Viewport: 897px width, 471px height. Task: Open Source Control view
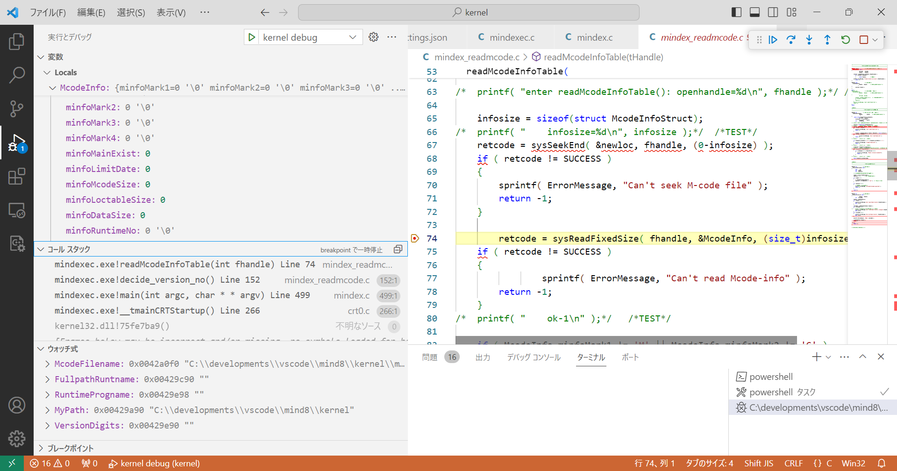coord(17,108)
